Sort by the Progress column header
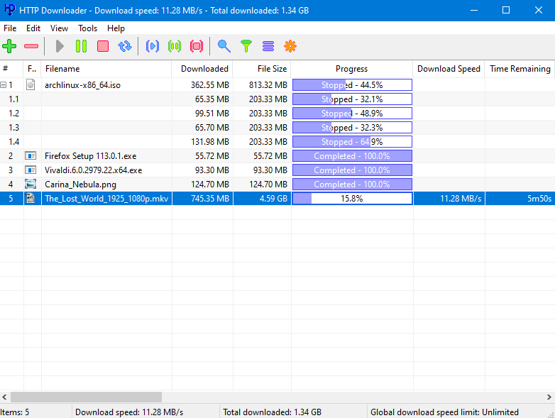This screenshot has height=418, width=555. [352, 69]
